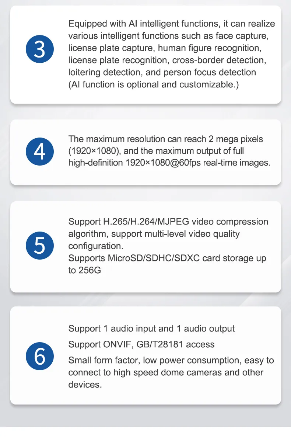Click the "to 256G" text
Image resolution: width=291 pixels, height=441 pixels.
pyautogui.click(x=84, y=270)
